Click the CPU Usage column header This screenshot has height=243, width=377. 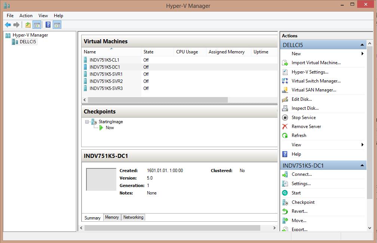point(190,52)
